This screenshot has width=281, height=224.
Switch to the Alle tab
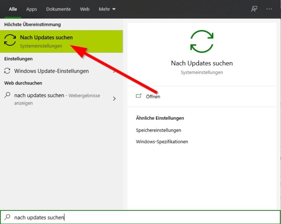13,9
